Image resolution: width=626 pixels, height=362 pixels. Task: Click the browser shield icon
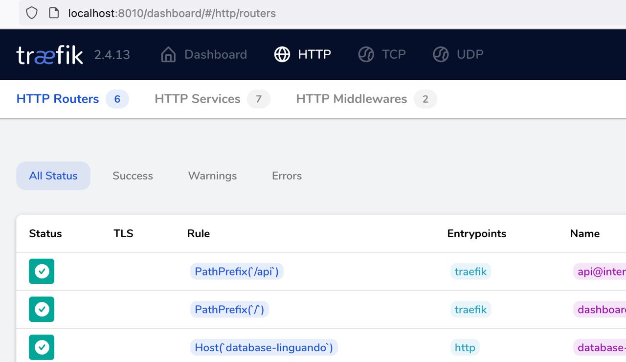click(32, 13)
